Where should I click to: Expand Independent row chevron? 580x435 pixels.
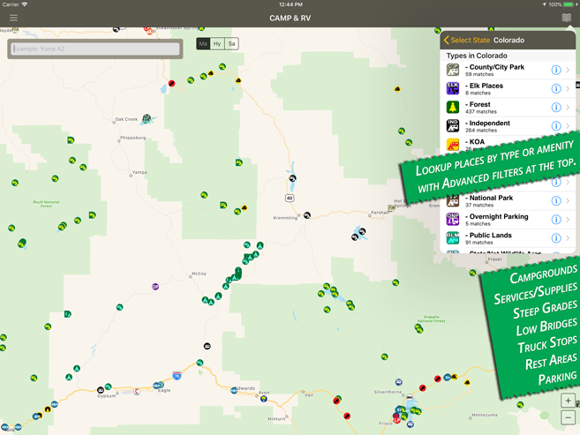point(568,126)
